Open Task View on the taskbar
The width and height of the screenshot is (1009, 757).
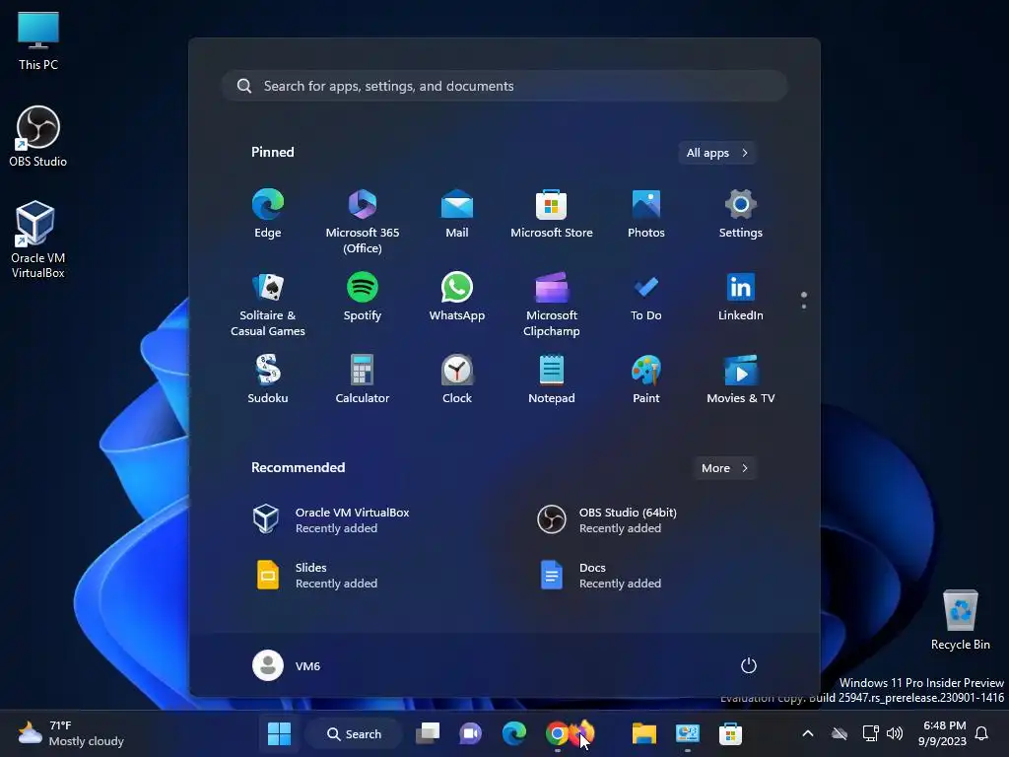(x=428, y=733)
